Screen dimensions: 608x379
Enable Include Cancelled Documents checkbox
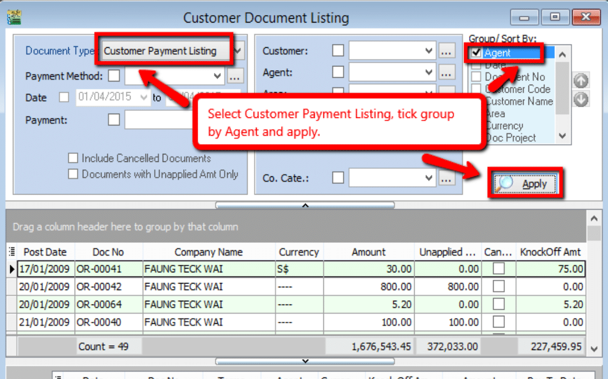73,159
